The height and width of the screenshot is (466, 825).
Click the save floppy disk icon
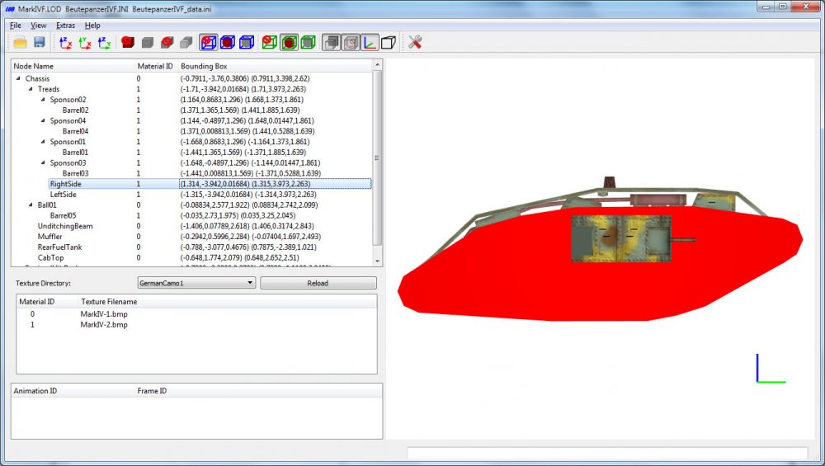tap(40, 43)
